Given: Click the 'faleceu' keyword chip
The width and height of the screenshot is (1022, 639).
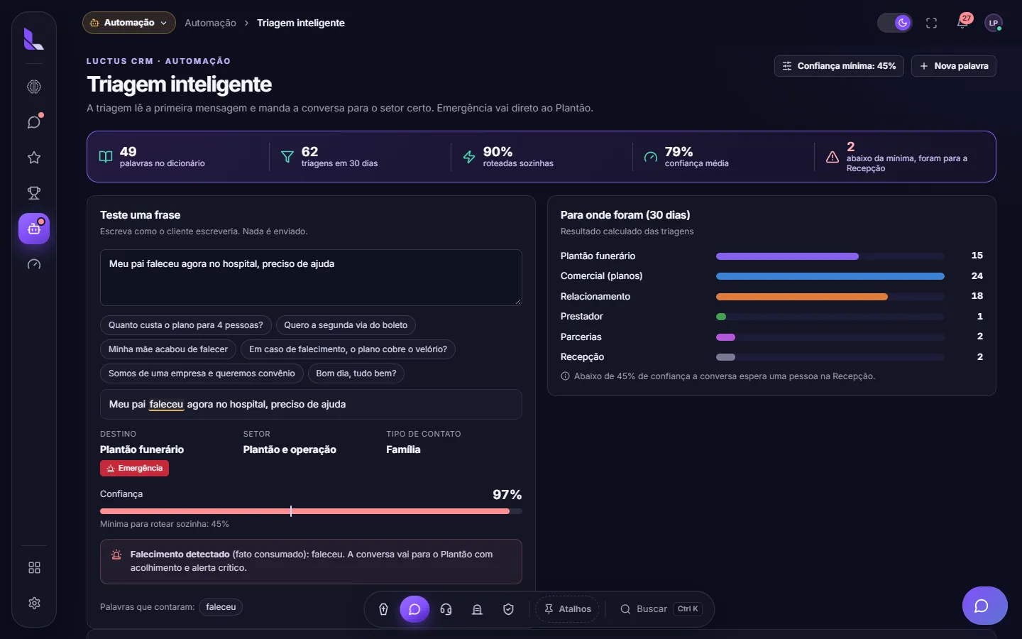Looking at the screenshot, I should click(x=221, y=607).
